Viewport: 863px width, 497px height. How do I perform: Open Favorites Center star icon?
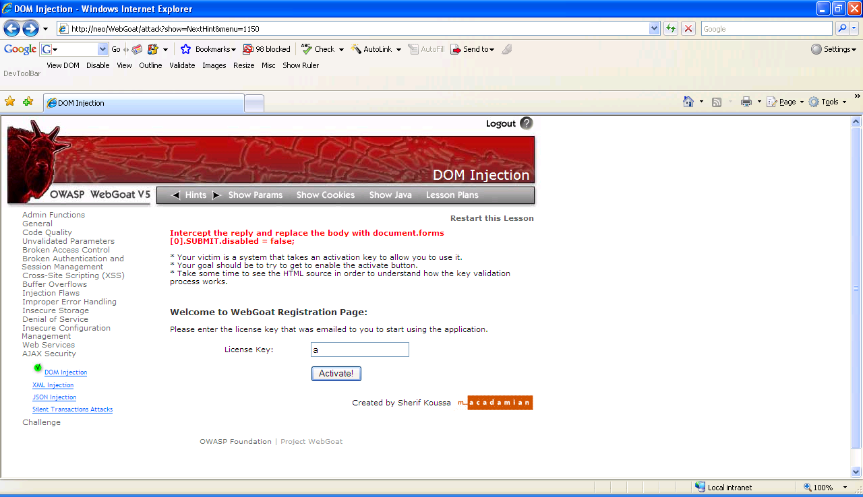click(x=10, y=102)
